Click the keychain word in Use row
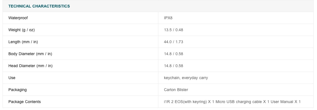The width and height of the screenshot is (317, 110). [172, 78]
